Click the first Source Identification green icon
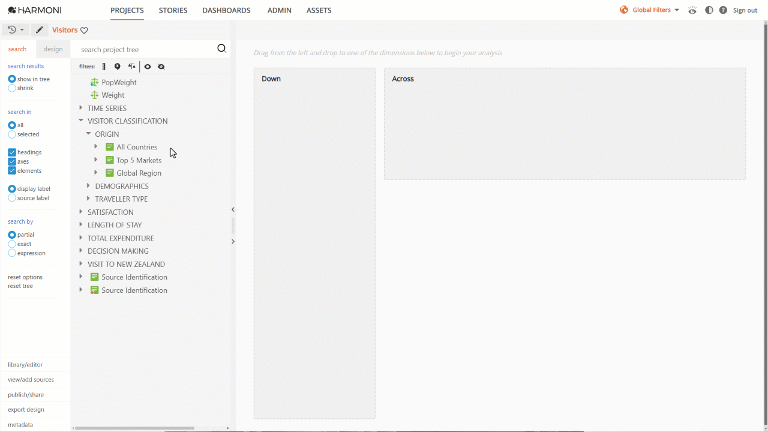 pyautogui.click(x=94, y=277)
